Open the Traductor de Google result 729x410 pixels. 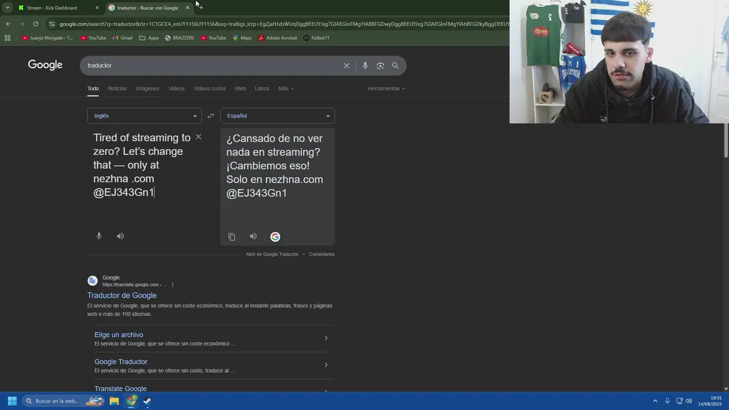pos(122,295)
